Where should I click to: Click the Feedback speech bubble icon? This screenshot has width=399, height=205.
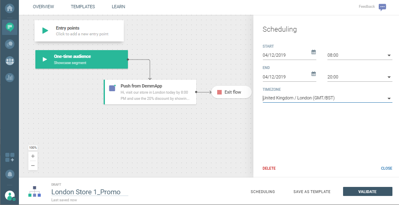click(x=382, y=7)
